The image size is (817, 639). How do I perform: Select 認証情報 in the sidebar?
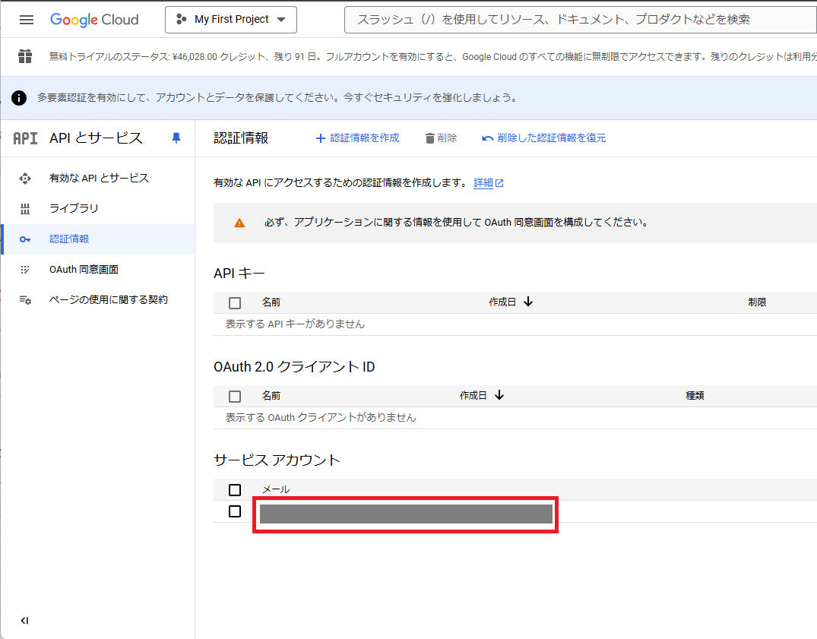point(99,239)
